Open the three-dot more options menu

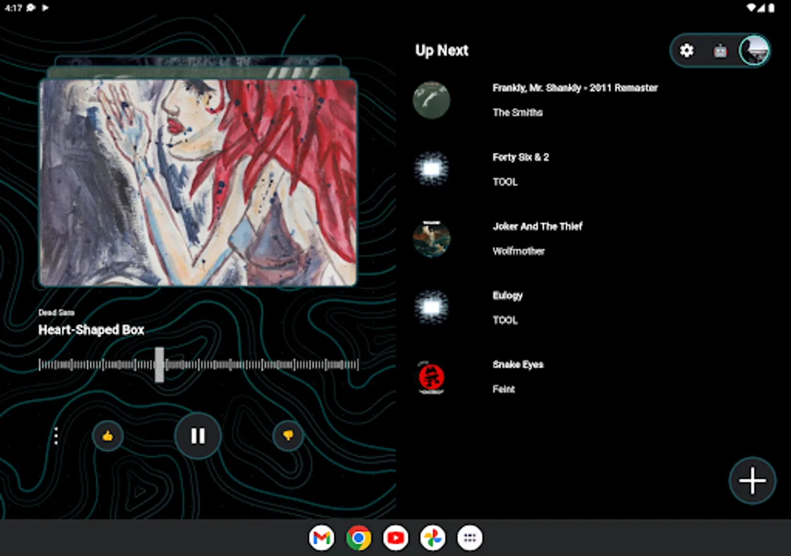coord(56,436)
